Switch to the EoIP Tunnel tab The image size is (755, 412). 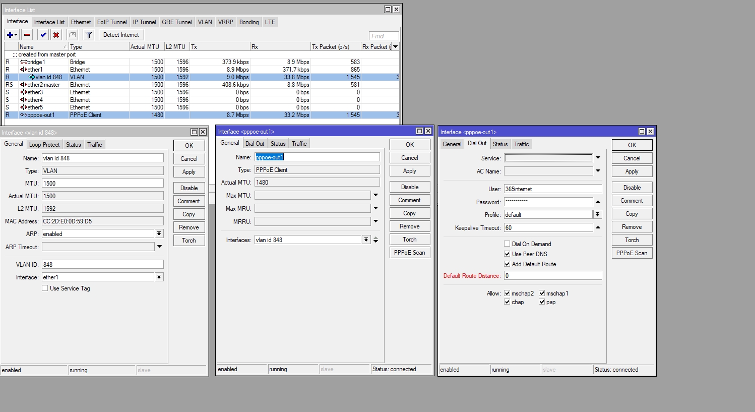pyautogui.click(x=112, y=22)
